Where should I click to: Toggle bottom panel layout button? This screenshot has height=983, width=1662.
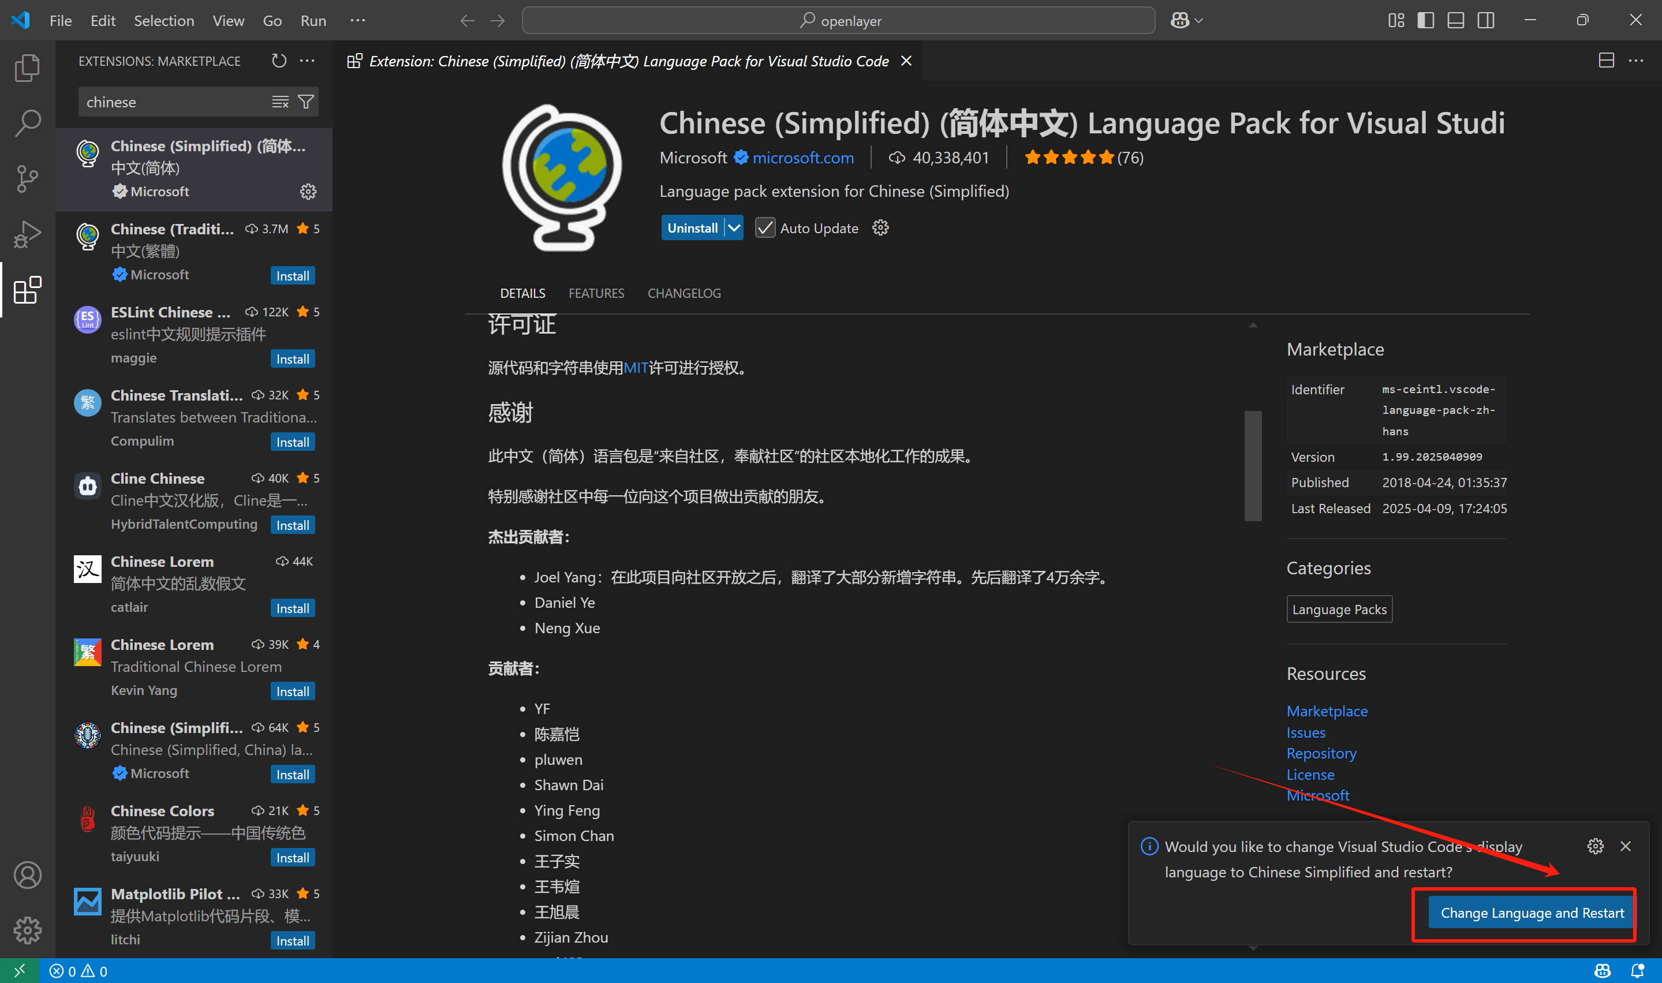(x=1455, y=21)
